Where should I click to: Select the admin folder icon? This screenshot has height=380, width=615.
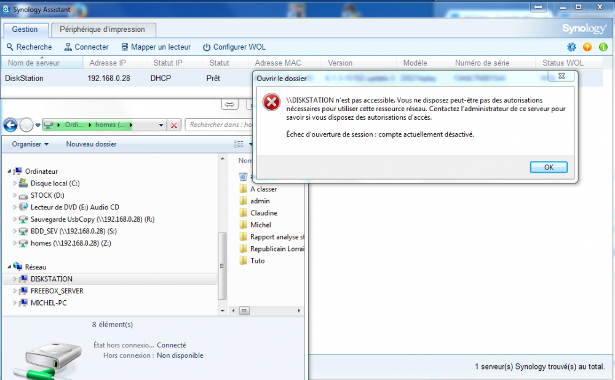click(x=243, y=201)
